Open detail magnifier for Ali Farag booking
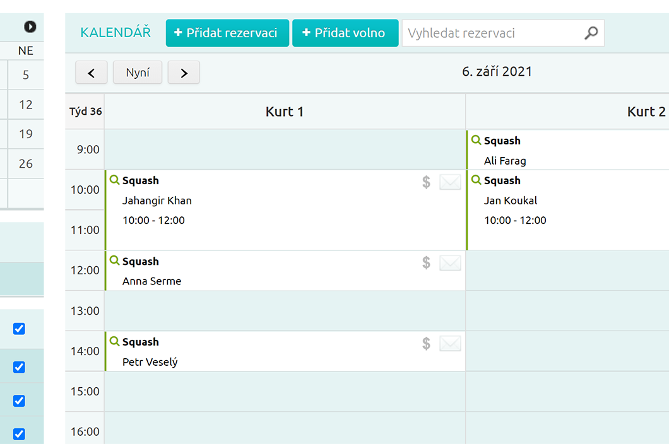669x444 pixels. [476, 140]
